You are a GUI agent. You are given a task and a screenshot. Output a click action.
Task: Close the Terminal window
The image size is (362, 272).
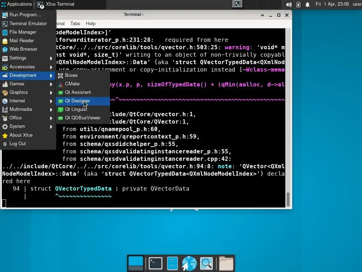(x=287, y=15)
